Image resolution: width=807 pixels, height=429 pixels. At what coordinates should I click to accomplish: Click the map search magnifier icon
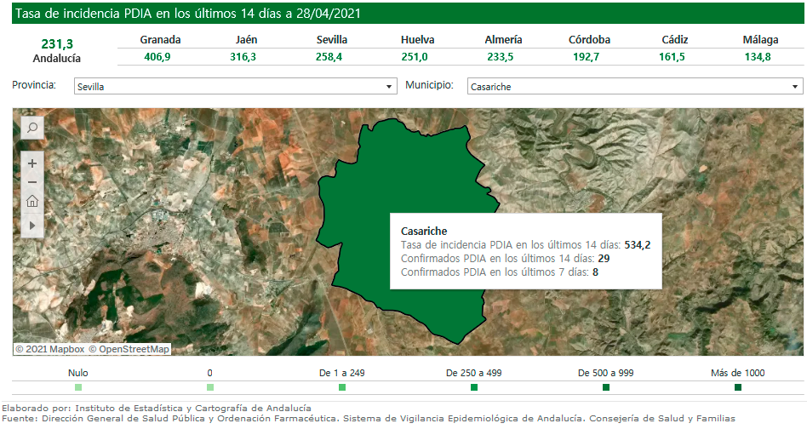(32, 128)
